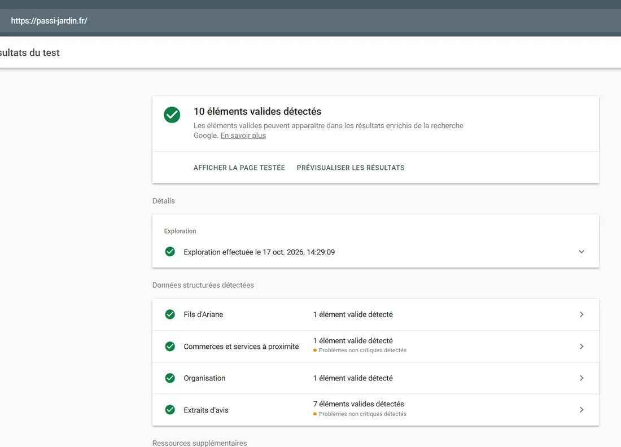
Task: Click the large green checkmark beside valid items headline
Action: 172,115
